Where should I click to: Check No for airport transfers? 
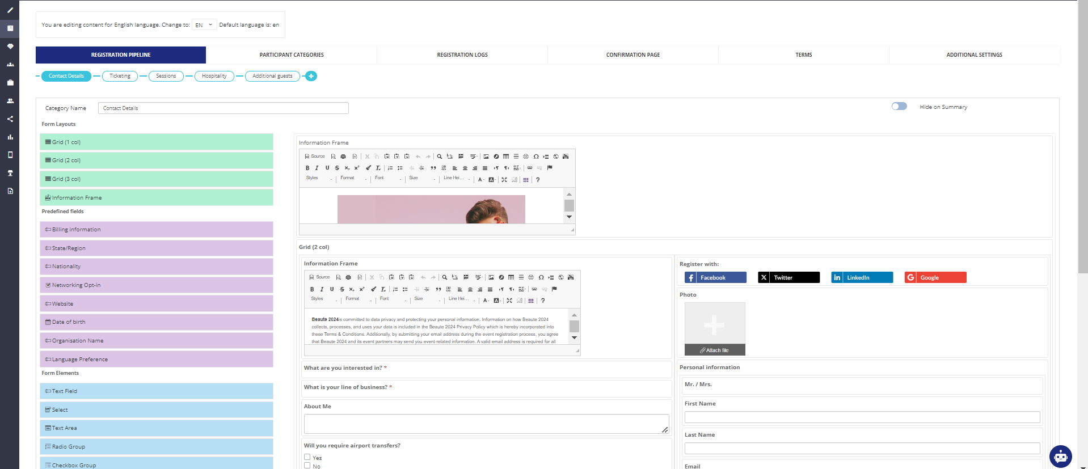pyautogui.click(x=307, y=466)
